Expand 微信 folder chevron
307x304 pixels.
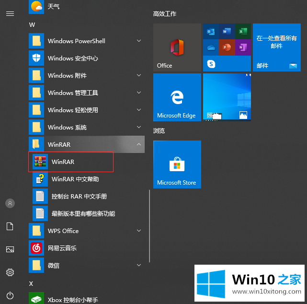[139, 265]
